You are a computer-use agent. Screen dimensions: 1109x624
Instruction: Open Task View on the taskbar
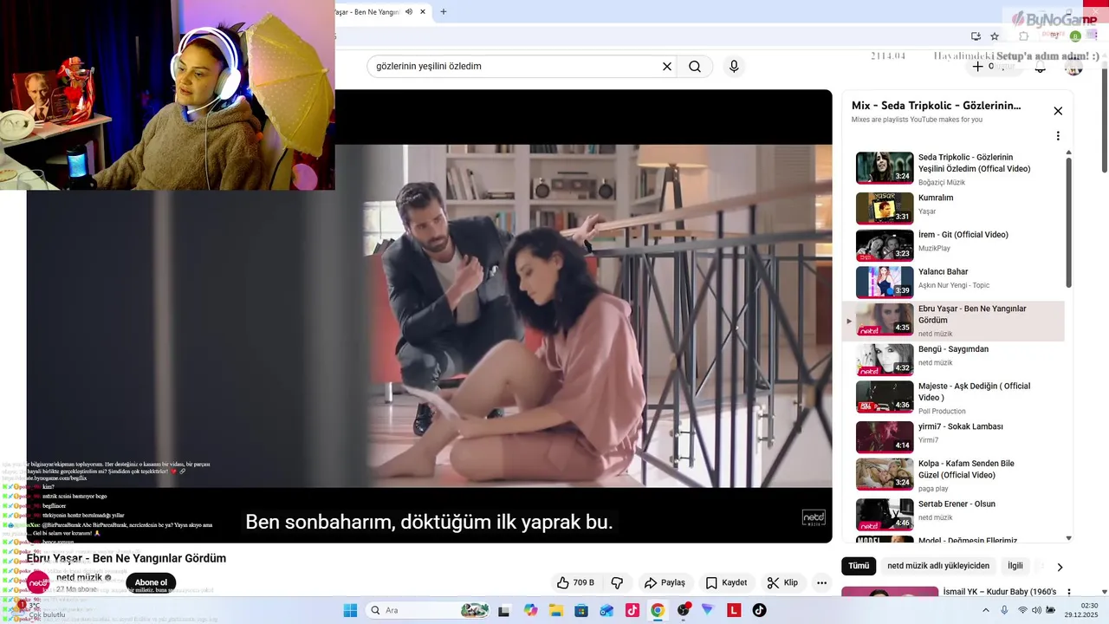503,610
